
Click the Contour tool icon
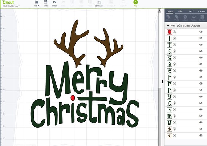click(x=202, y=17)
